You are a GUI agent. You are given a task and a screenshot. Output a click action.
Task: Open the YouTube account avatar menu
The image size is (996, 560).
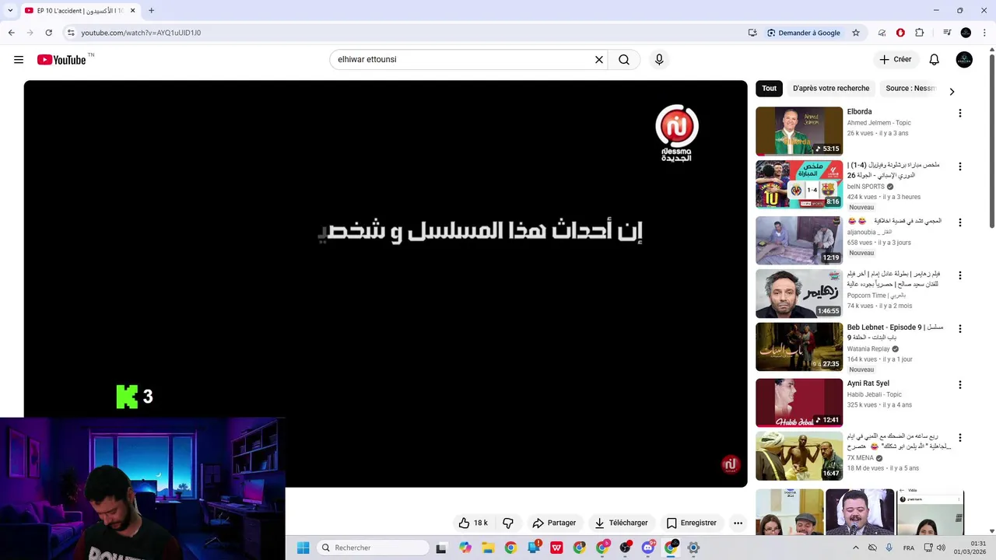[x=964, y=60]
